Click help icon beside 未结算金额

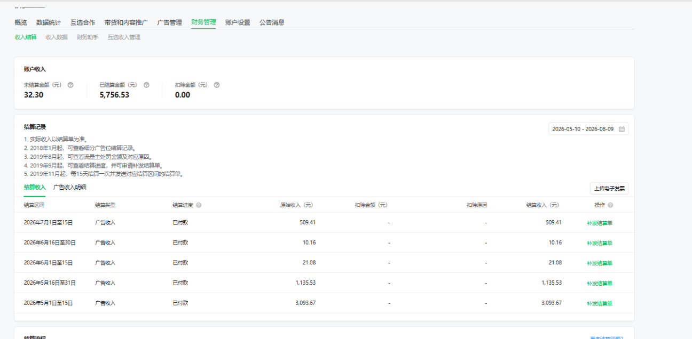(x=70, y=85)
